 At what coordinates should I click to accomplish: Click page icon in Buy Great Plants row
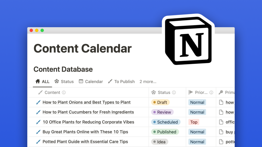[x=221, y=132]
